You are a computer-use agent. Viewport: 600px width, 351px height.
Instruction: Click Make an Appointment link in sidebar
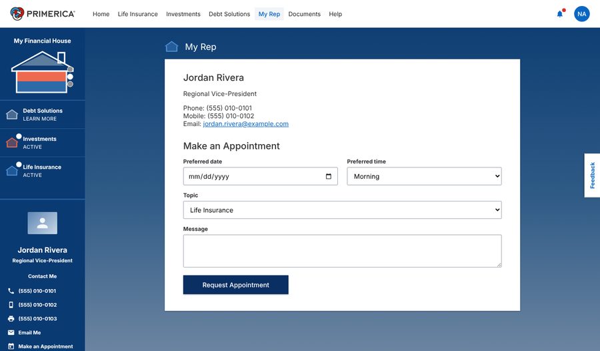click(x=45, y=346)
